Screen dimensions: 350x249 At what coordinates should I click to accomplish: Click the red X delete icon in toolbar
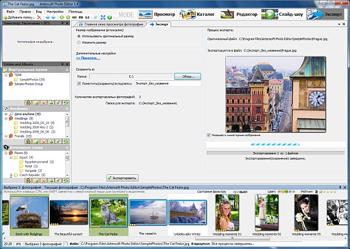pos(39,17)
